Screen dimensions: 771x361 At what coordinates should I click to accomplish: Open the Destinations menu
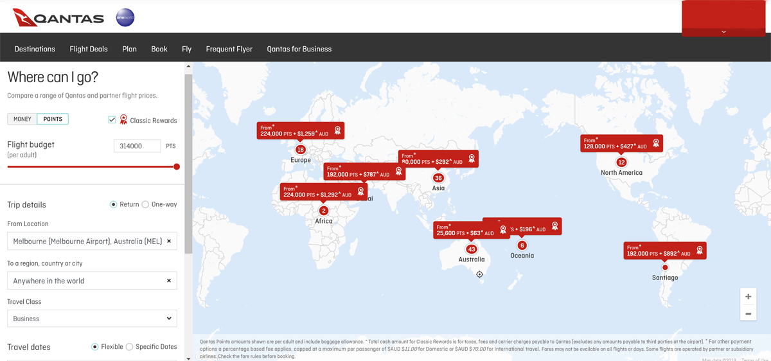pos(35,49)
